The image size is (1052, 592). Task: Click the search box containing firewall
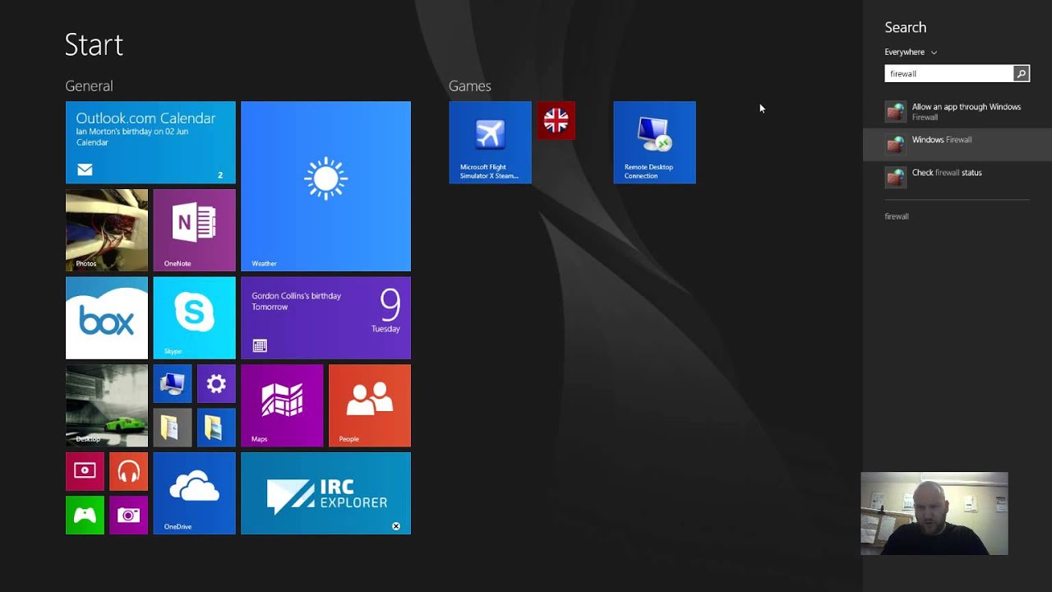(948, 74)
